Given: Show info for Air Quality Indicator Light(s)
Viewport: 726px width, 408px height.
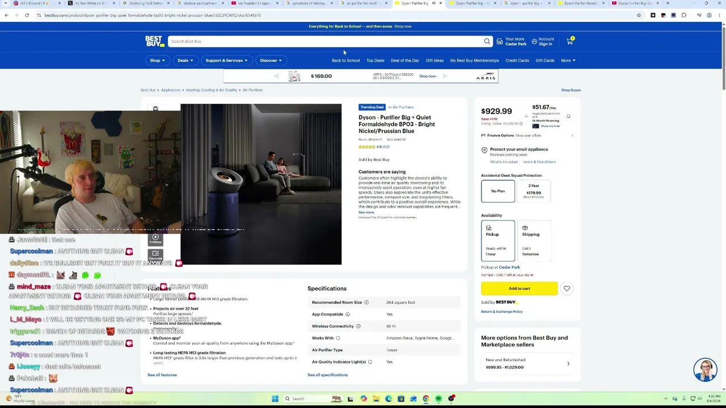Looking at the screenshot, I should 370,362.
